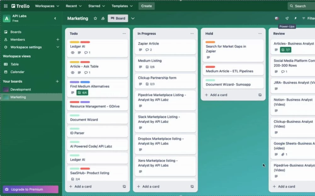Open the Power-Ups rocket icon

(287, 19)
